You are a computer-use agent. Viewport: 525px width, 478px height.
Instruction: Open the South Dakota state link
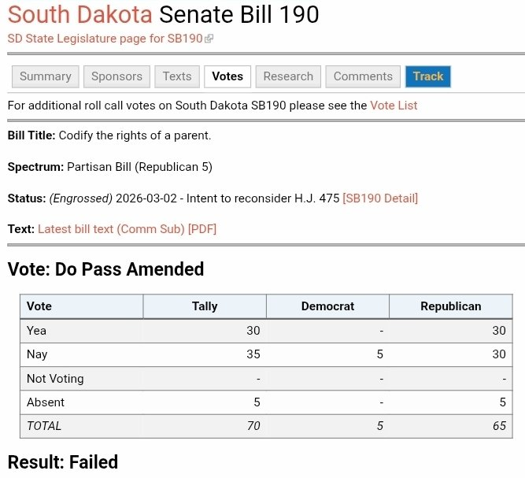tap(79, 14)
